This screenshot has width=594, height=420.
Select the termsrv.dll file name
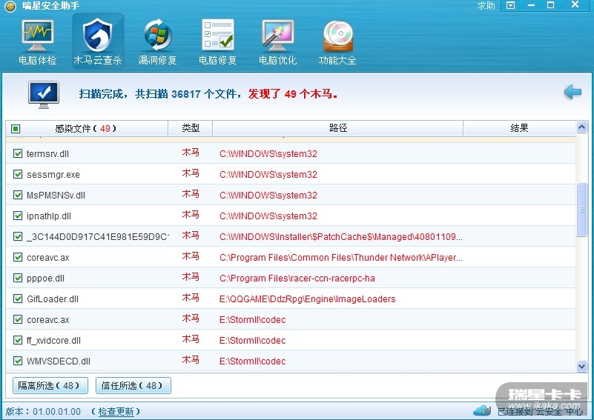47,154
